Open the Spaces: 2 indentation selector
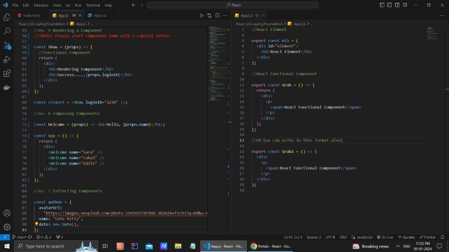 (x=314, y=237)
